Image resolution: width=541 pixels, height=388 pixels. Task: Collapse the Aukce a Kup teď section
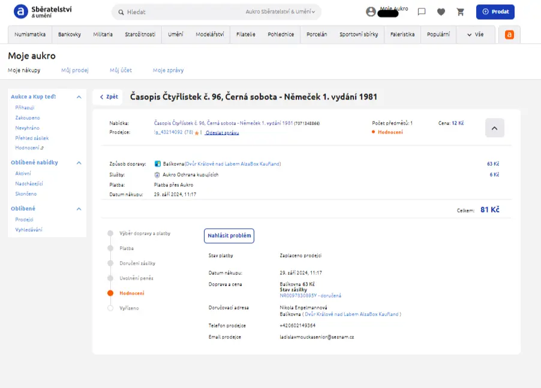pos(79,97)
